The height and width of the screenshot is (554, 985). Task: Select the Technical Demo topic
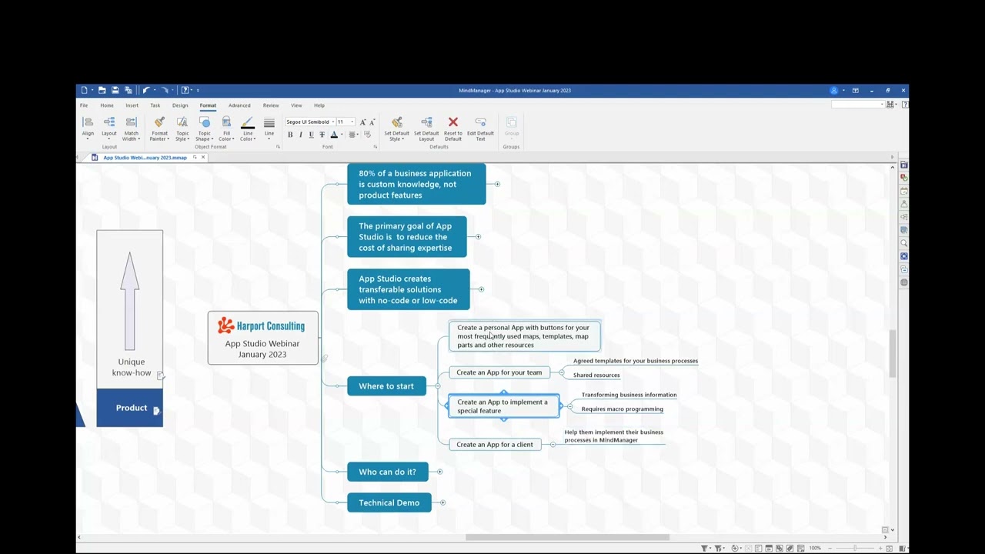pyautogui.click(x=389, y=502)
